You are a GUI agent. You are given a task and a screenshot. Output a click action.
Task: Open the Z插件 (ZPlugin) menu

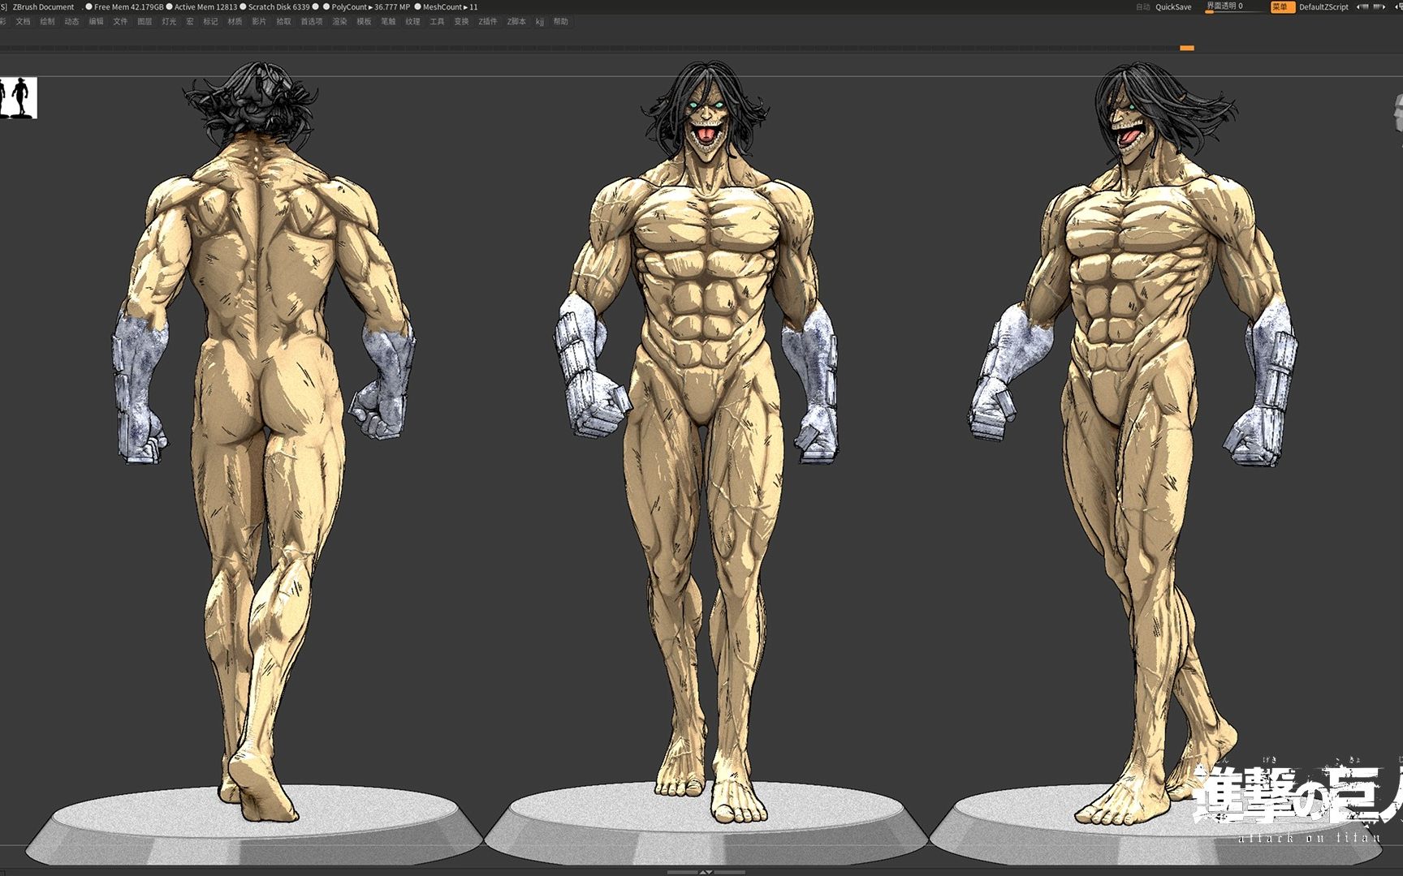click(x=487, y=22)
